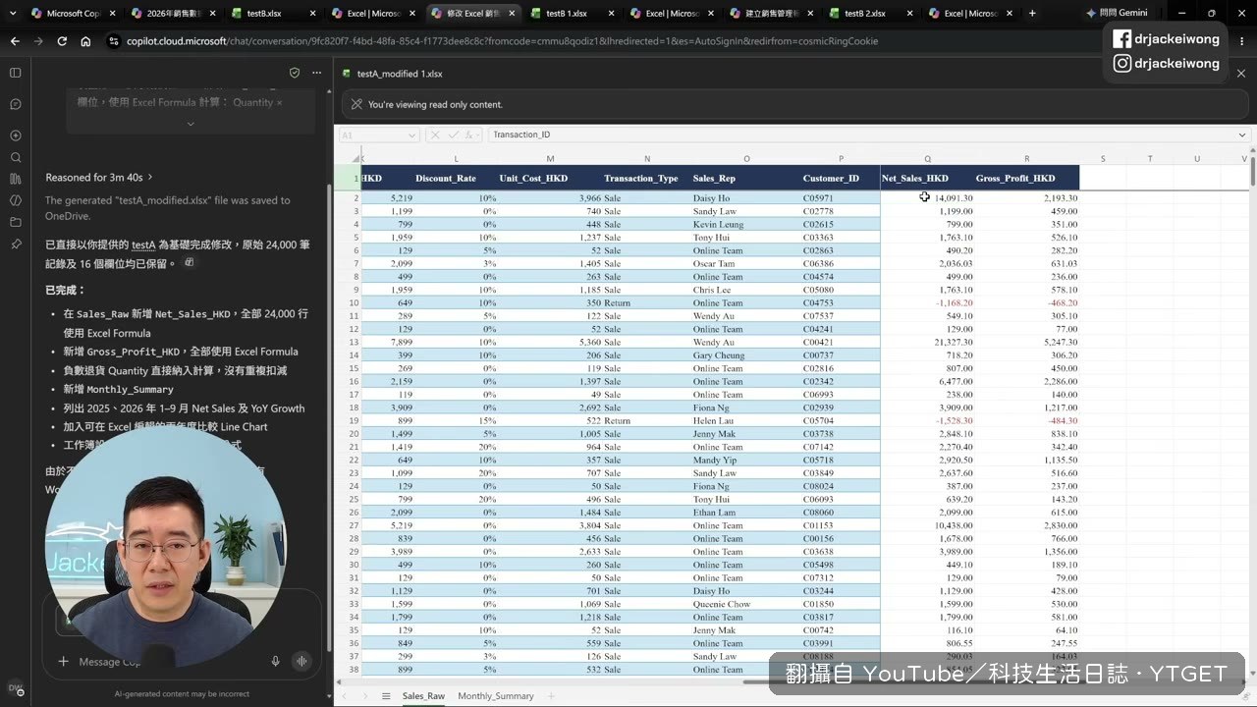
Task: Open the library books icon in sidebar
Action: coord(15,179)
